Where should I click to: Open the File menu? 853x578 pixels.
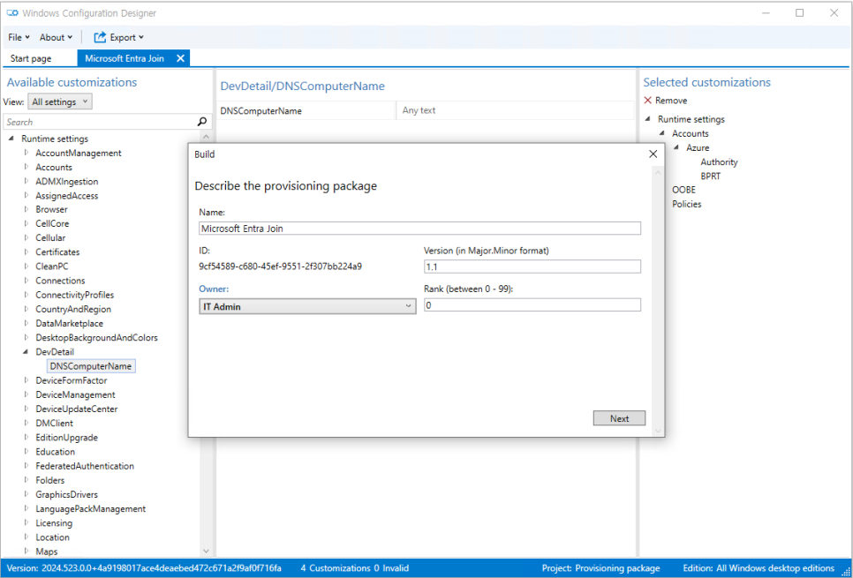[18, 37]
